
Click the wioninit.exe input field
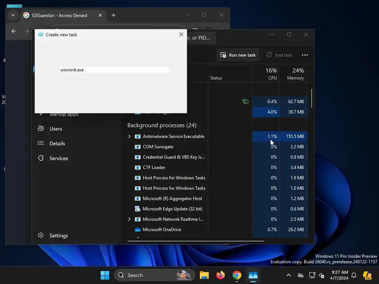(114, 70)
